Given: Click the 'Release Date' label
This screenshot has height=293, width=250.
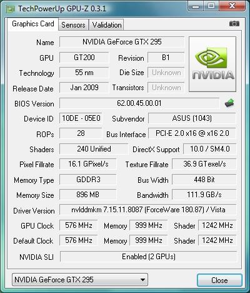Looking at the screenshot, I should [33, 89].
